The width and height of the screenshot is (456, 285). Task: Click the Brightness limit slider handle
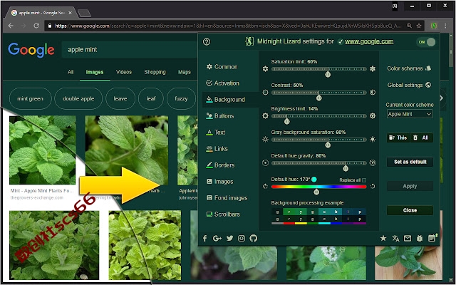(286, 121)
